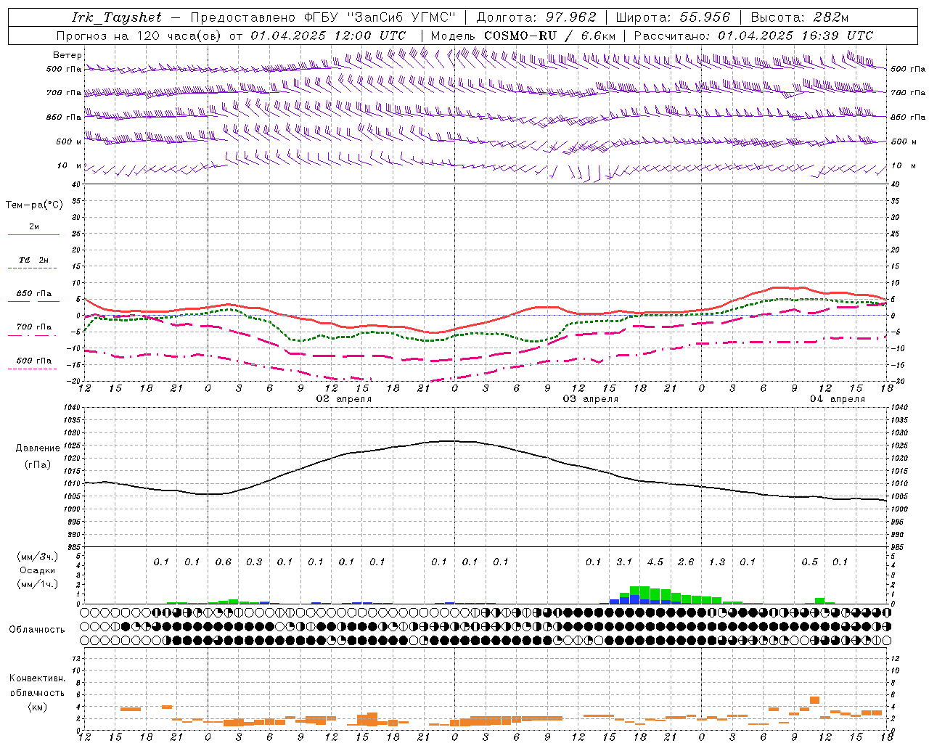The height and width of the screenshot is (743, 929).
Task: Click the Td 2м dew point legend entry
Action: coord(34,260)
